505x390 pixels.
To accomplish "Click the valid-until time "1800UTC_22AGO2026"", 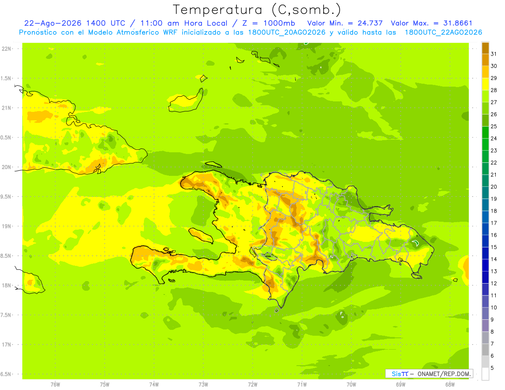I will click(443, 32).
